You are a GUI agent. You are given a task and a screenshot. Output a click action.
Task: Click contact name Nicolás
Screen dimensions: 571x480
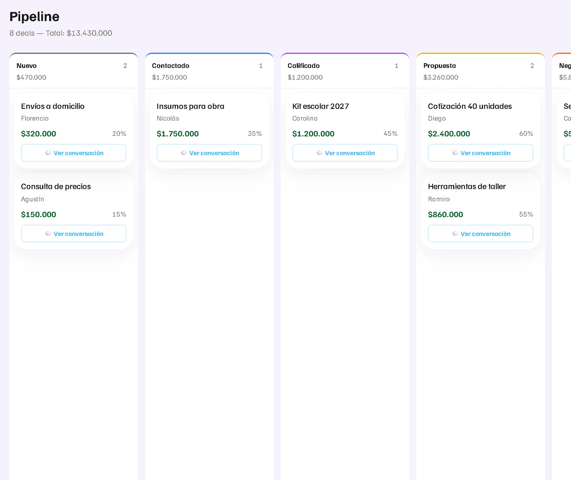[x=168, y=118]
